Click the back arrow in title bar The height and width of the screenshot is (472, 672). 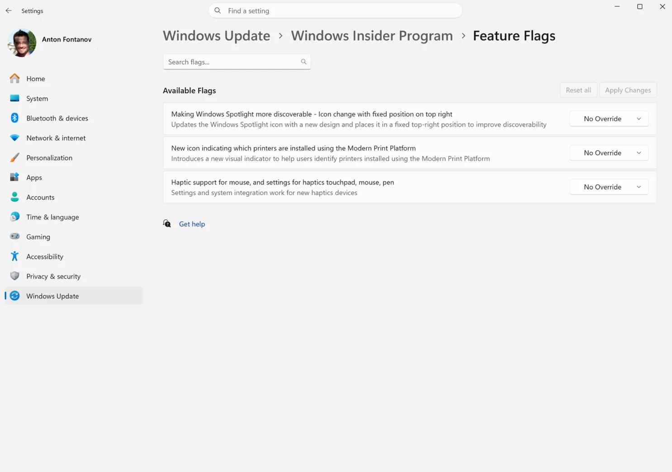[9, 10]
